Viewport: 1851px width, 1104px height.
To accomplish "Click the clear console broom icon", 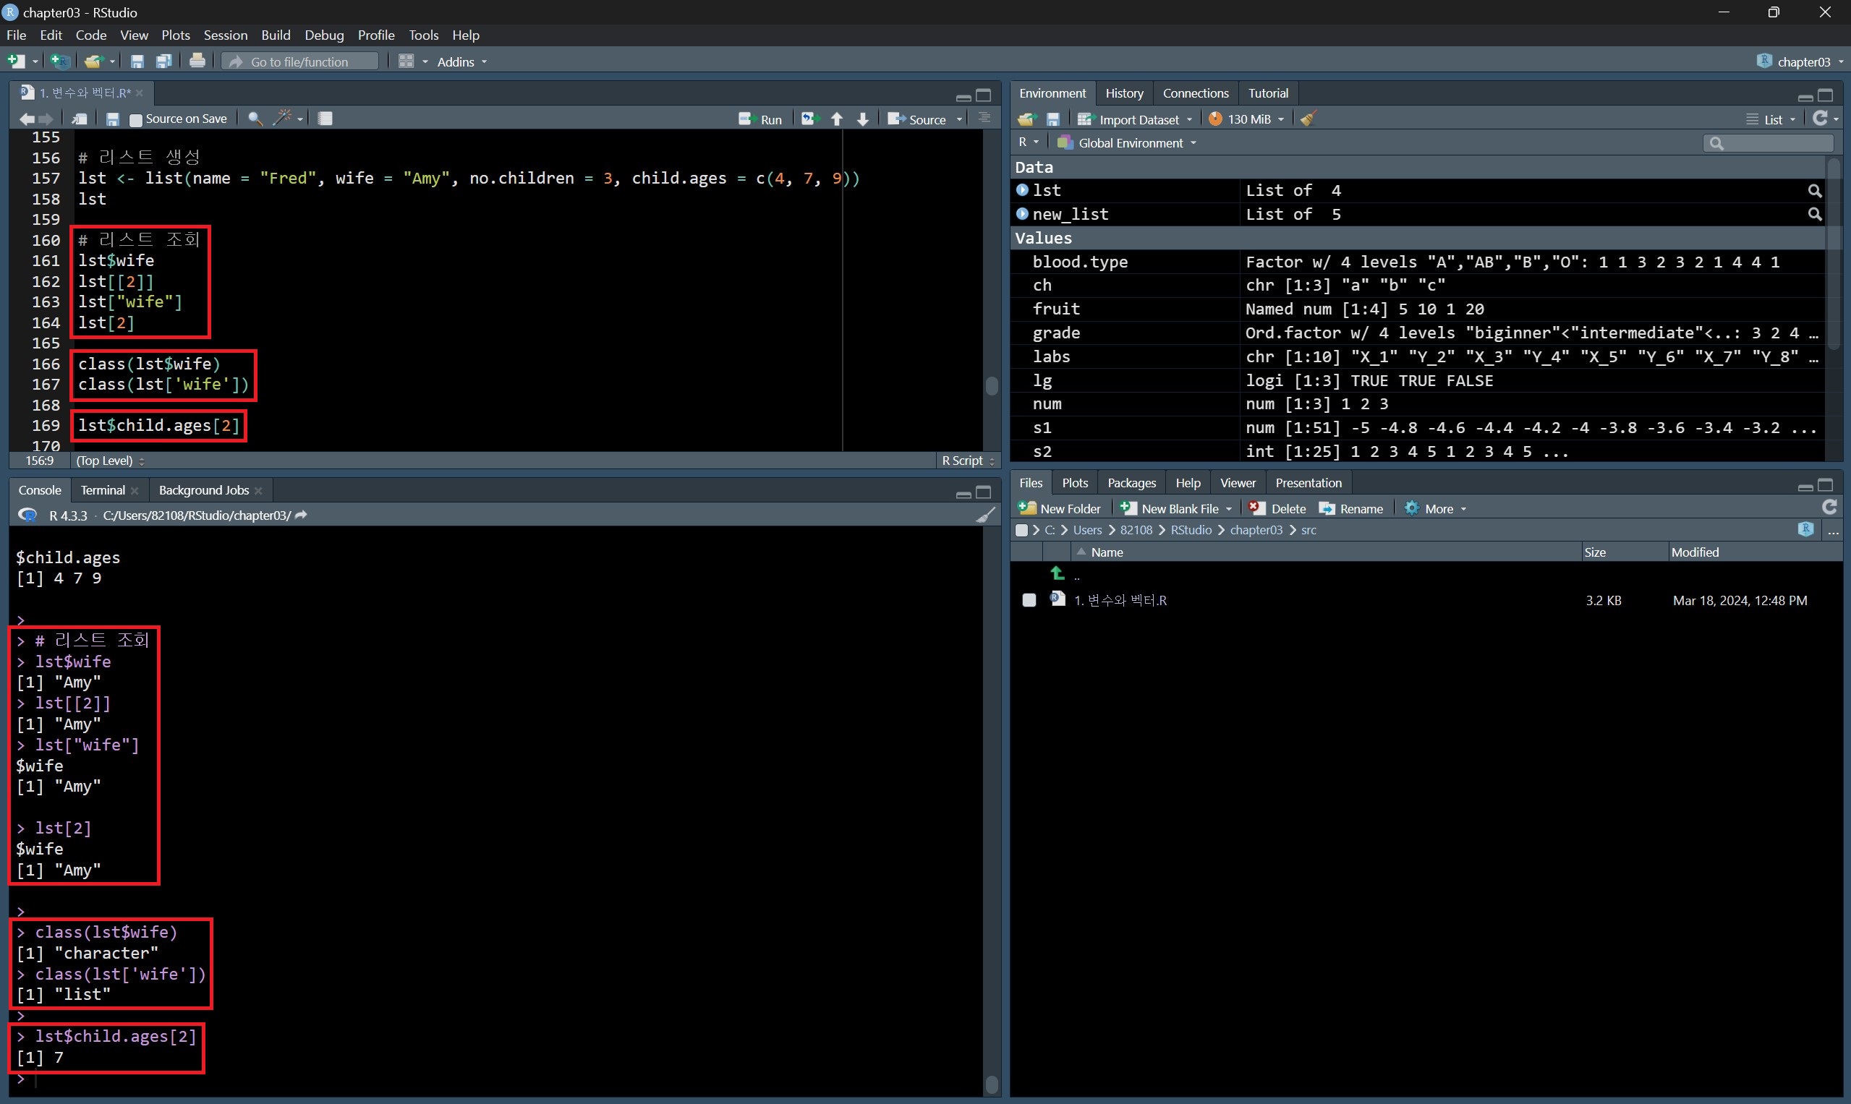I will pos(984,515).
